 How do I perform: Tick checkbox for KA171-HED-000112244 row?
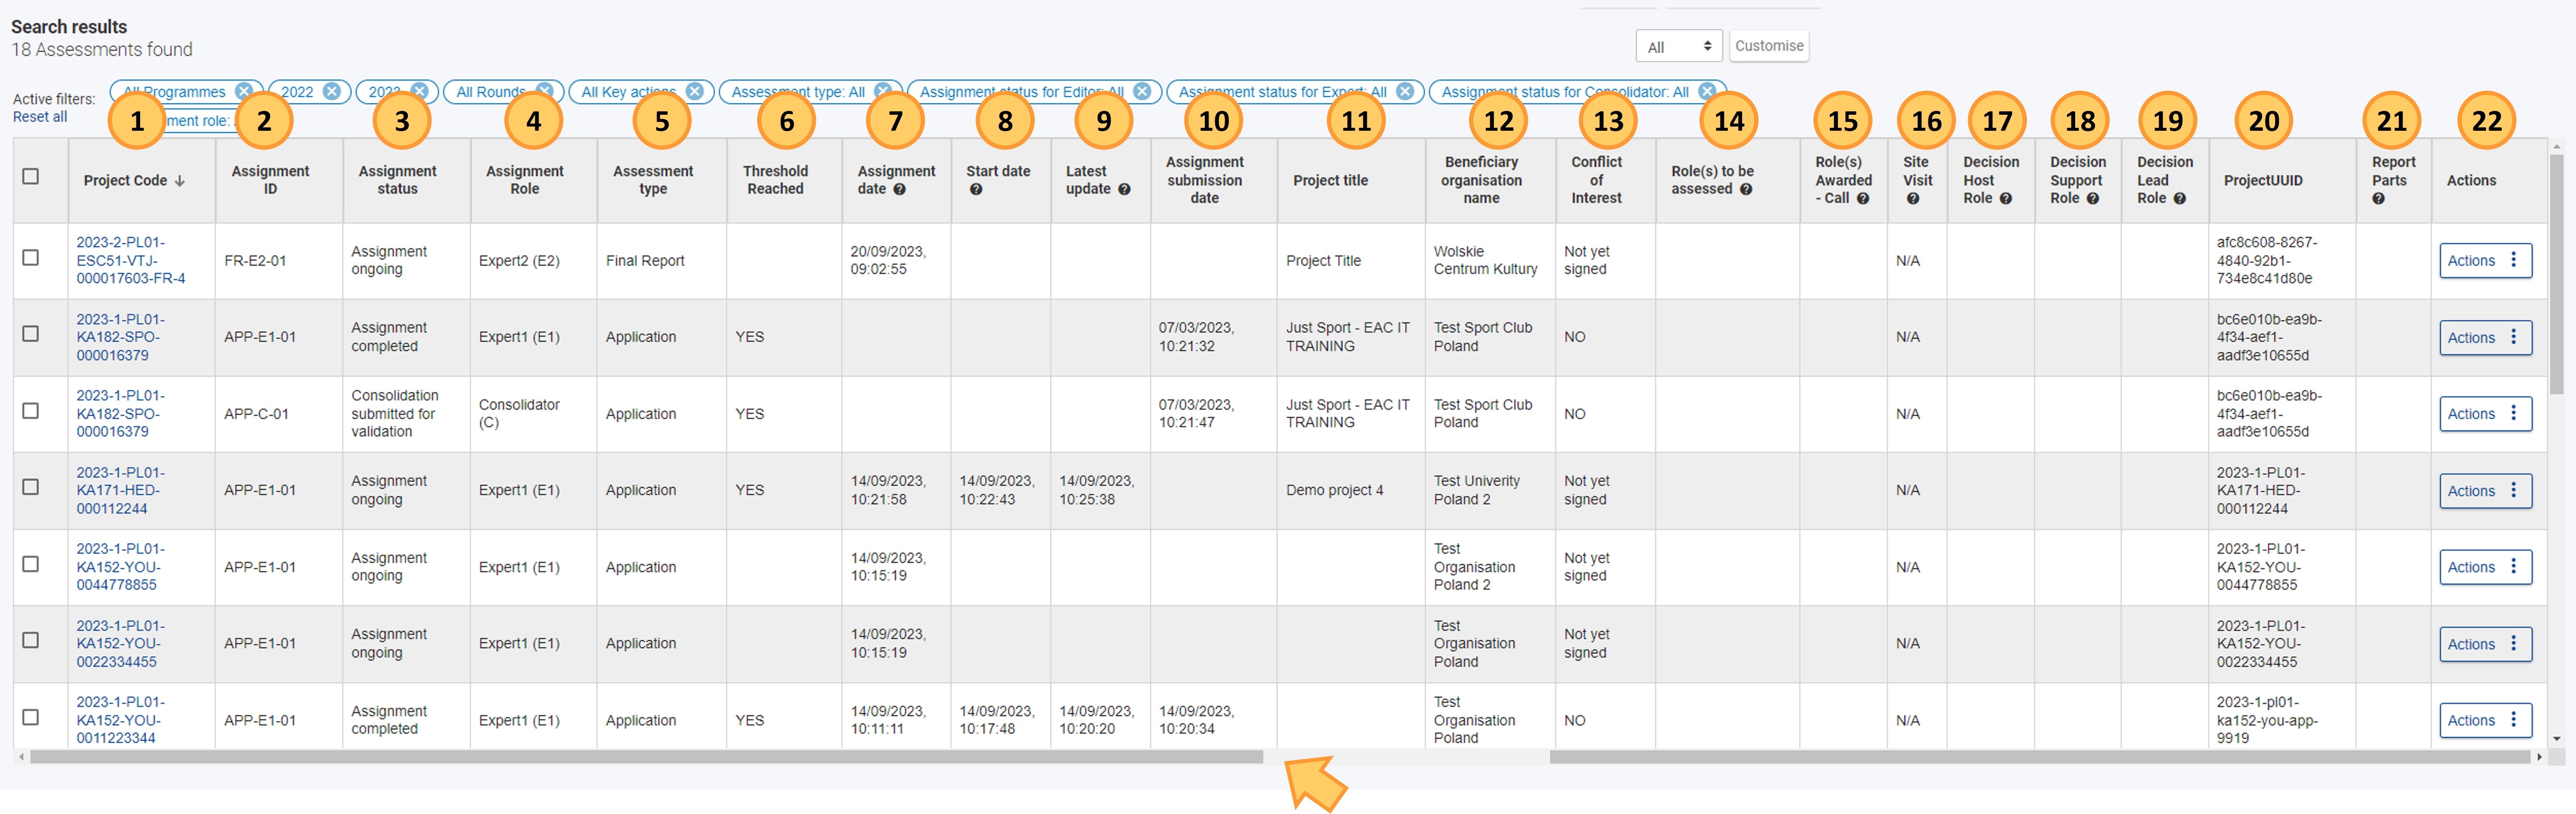tap(31, 487)
